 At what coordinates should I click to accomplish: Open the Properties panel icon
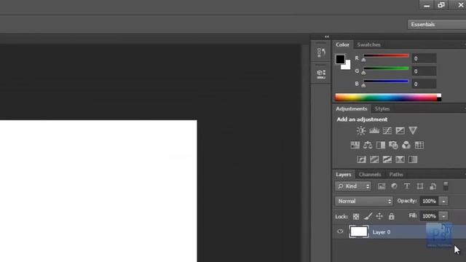(321, 74)
